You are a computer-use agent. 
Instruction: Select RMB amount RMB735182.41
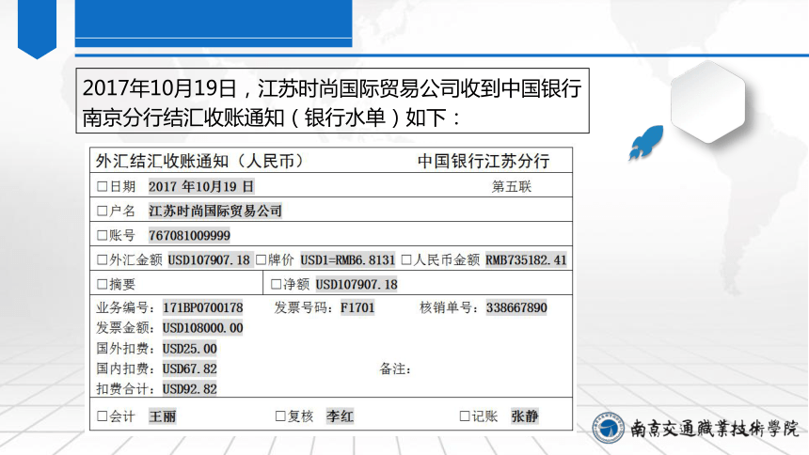(x=526, y=260)
